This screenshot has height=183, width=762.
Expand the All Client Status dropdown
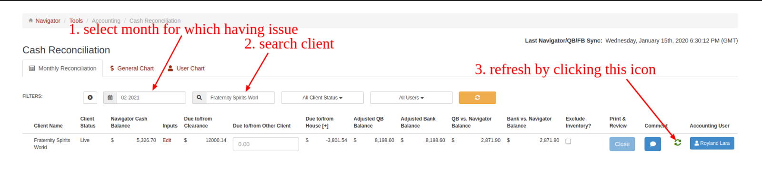322,98
